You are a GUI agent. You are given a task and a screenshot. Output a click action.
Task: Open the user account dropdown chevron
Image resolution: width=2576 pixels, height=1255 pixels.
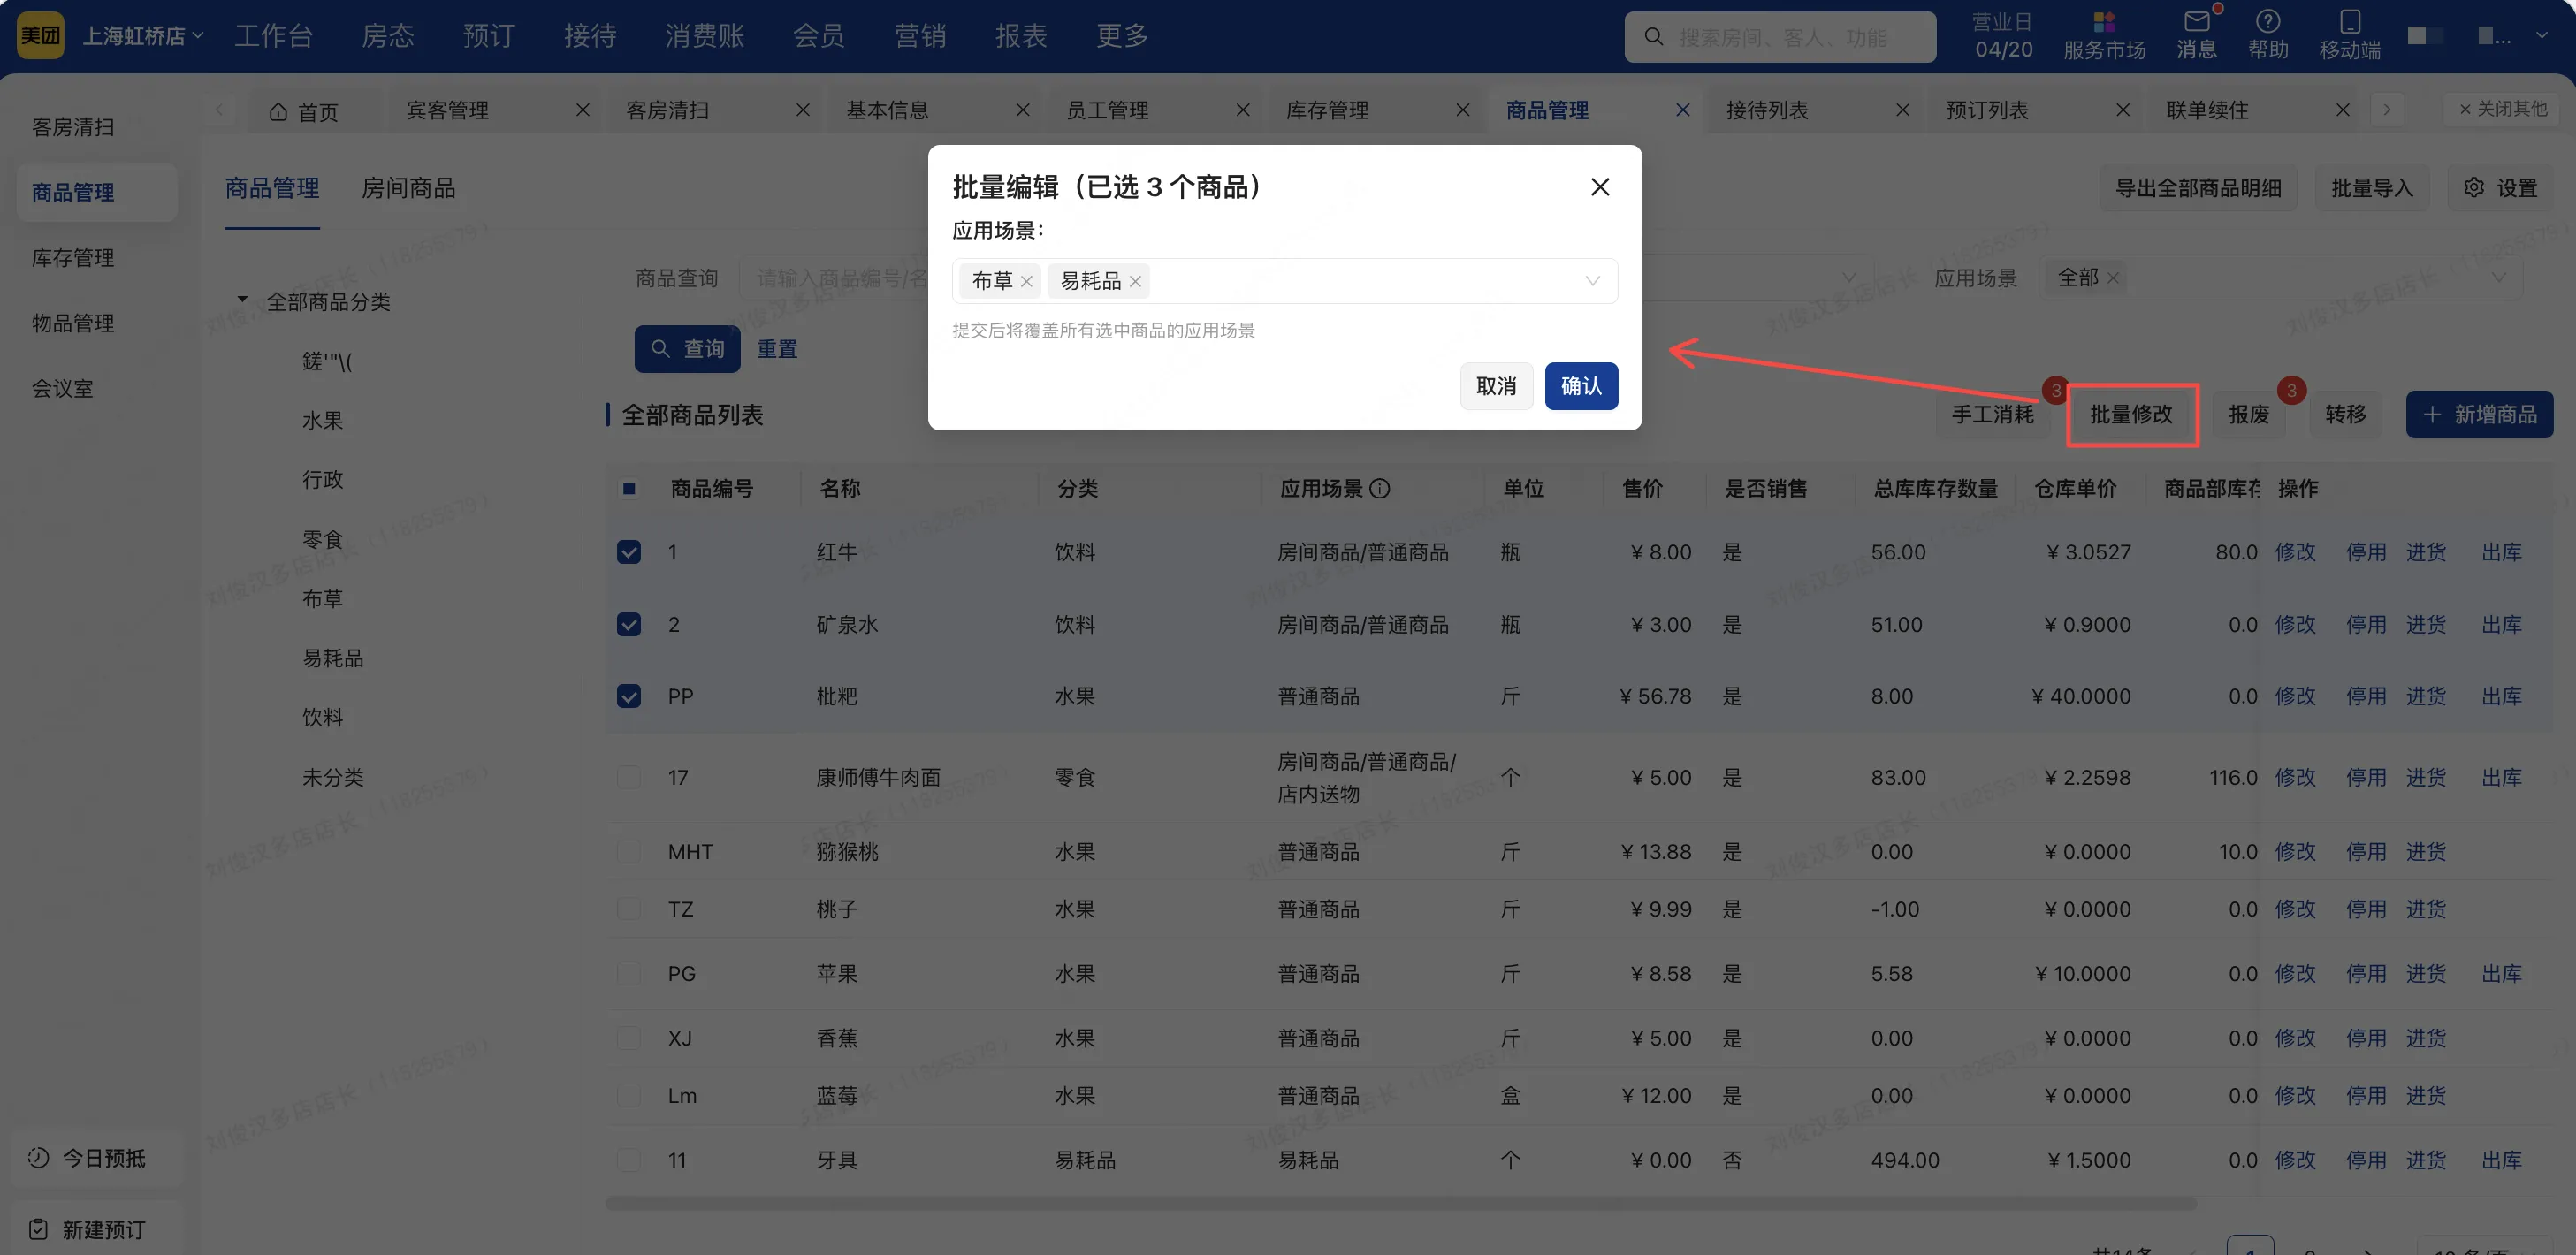point(2541,36)
